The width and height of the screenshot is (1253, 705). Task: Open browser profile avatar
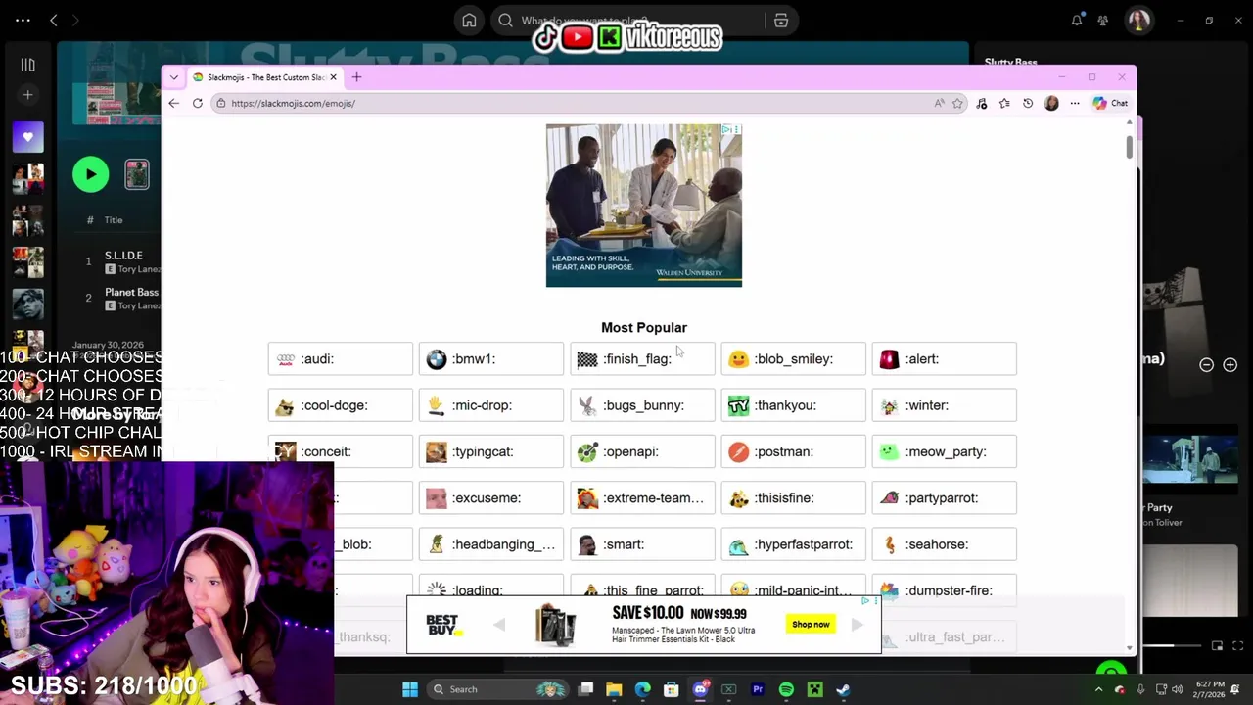pos(1051,103)
